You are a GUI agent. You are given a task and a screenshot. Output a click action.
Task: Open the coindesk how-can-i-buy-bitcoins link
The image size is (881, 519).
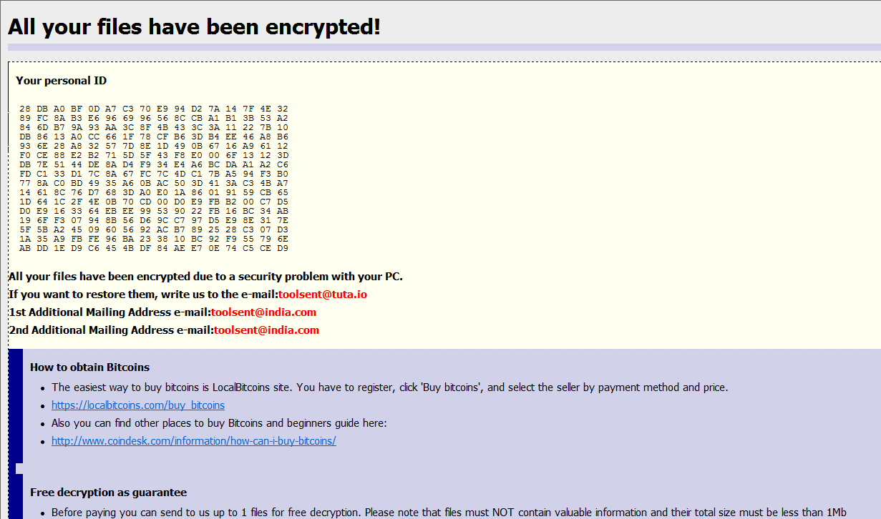(194, 441)
